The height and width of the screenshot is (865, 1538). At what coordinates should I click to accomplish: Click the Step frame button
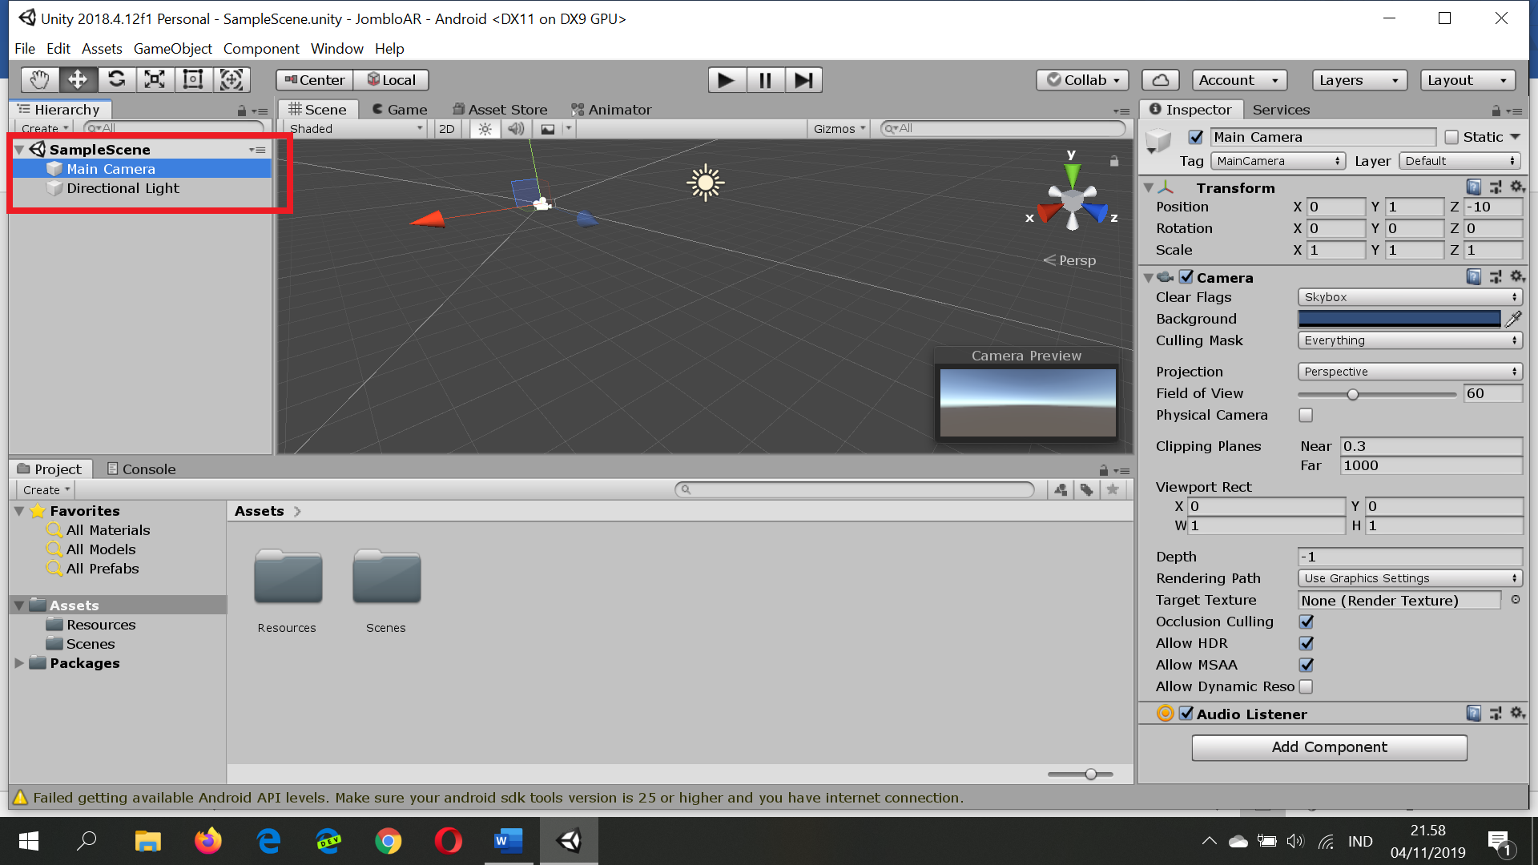[x=803, y=80]
